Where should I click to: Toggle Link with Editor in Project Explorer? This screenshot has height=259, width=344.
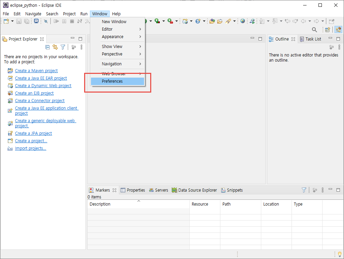tap(55, 47)
